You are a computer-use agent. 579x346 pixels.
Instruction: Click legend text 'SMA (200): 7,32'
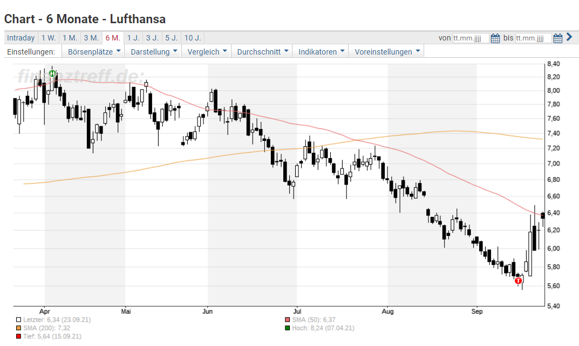click(x=46, y=328)
